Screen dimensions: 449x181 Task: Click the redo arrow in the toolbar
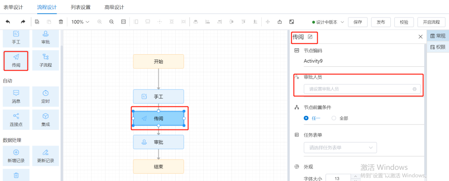pyautogui.click(x=23, y=22)
